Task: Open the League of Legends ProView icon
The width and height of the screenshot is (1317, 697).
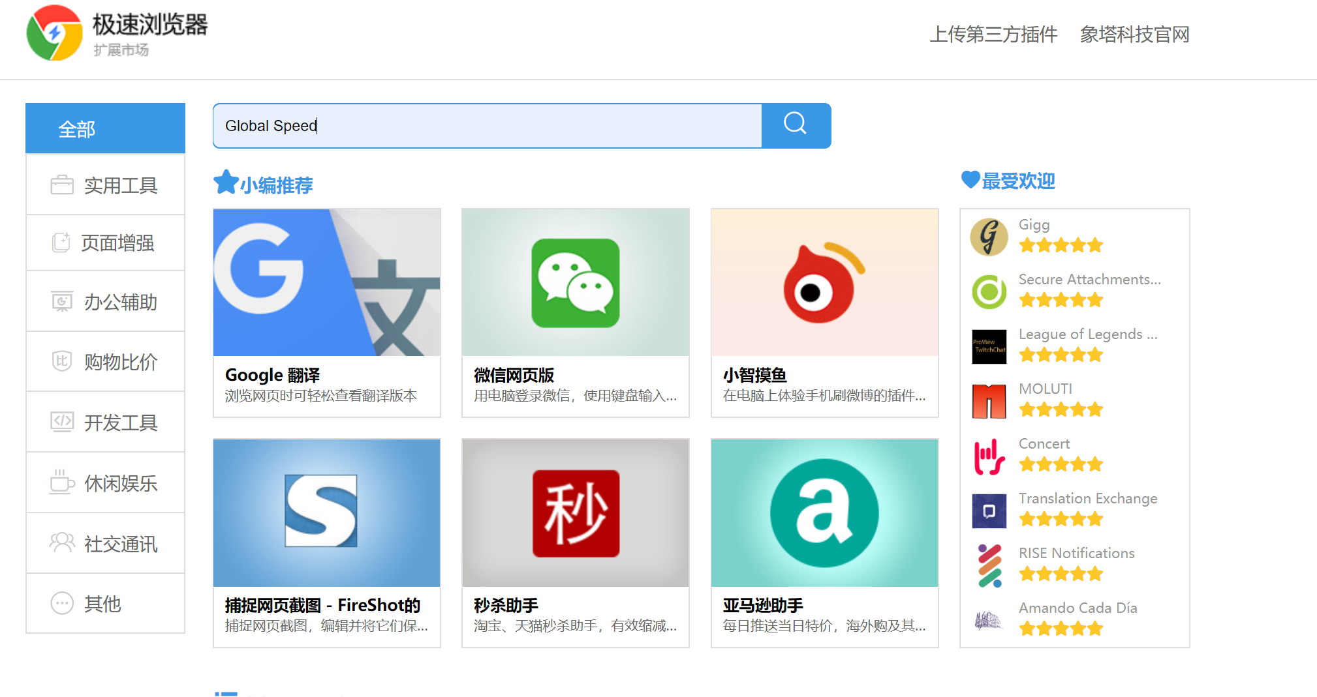Action: click(989, 346)
